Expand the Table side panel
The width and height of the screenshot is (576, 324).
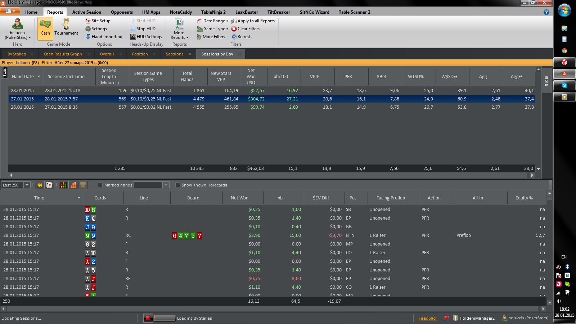(x=546, y=80)
